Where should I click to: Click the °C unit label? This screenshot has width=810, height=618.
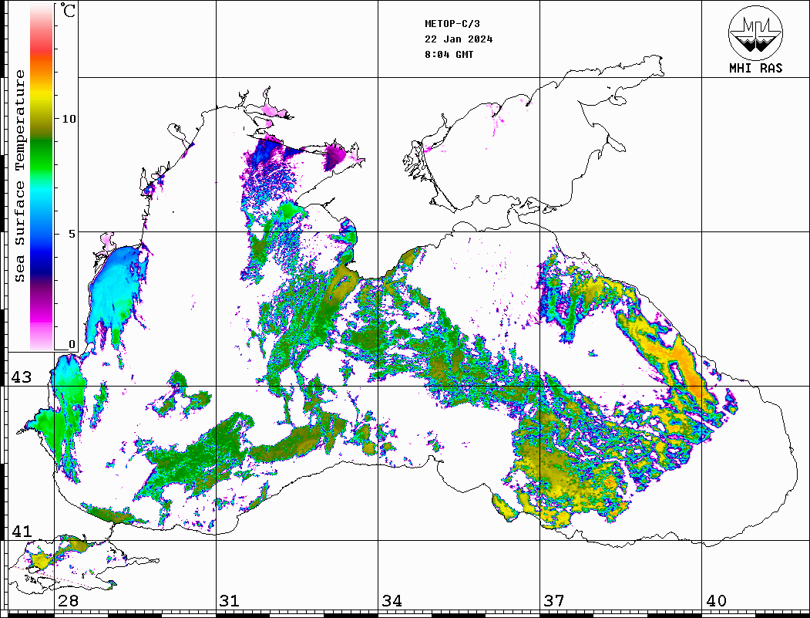coord(68,10)
